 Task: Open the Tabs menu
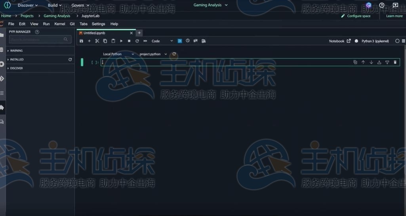(x=83, y=24)
